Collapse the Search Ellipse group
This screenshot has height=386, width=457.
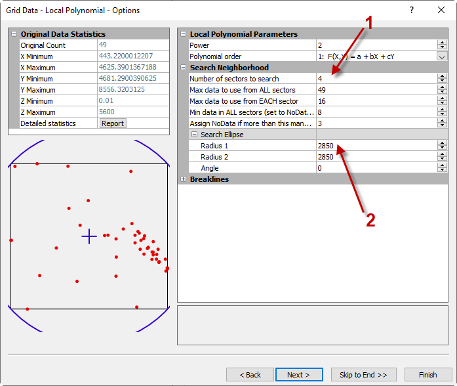click(x=194, y=135)
